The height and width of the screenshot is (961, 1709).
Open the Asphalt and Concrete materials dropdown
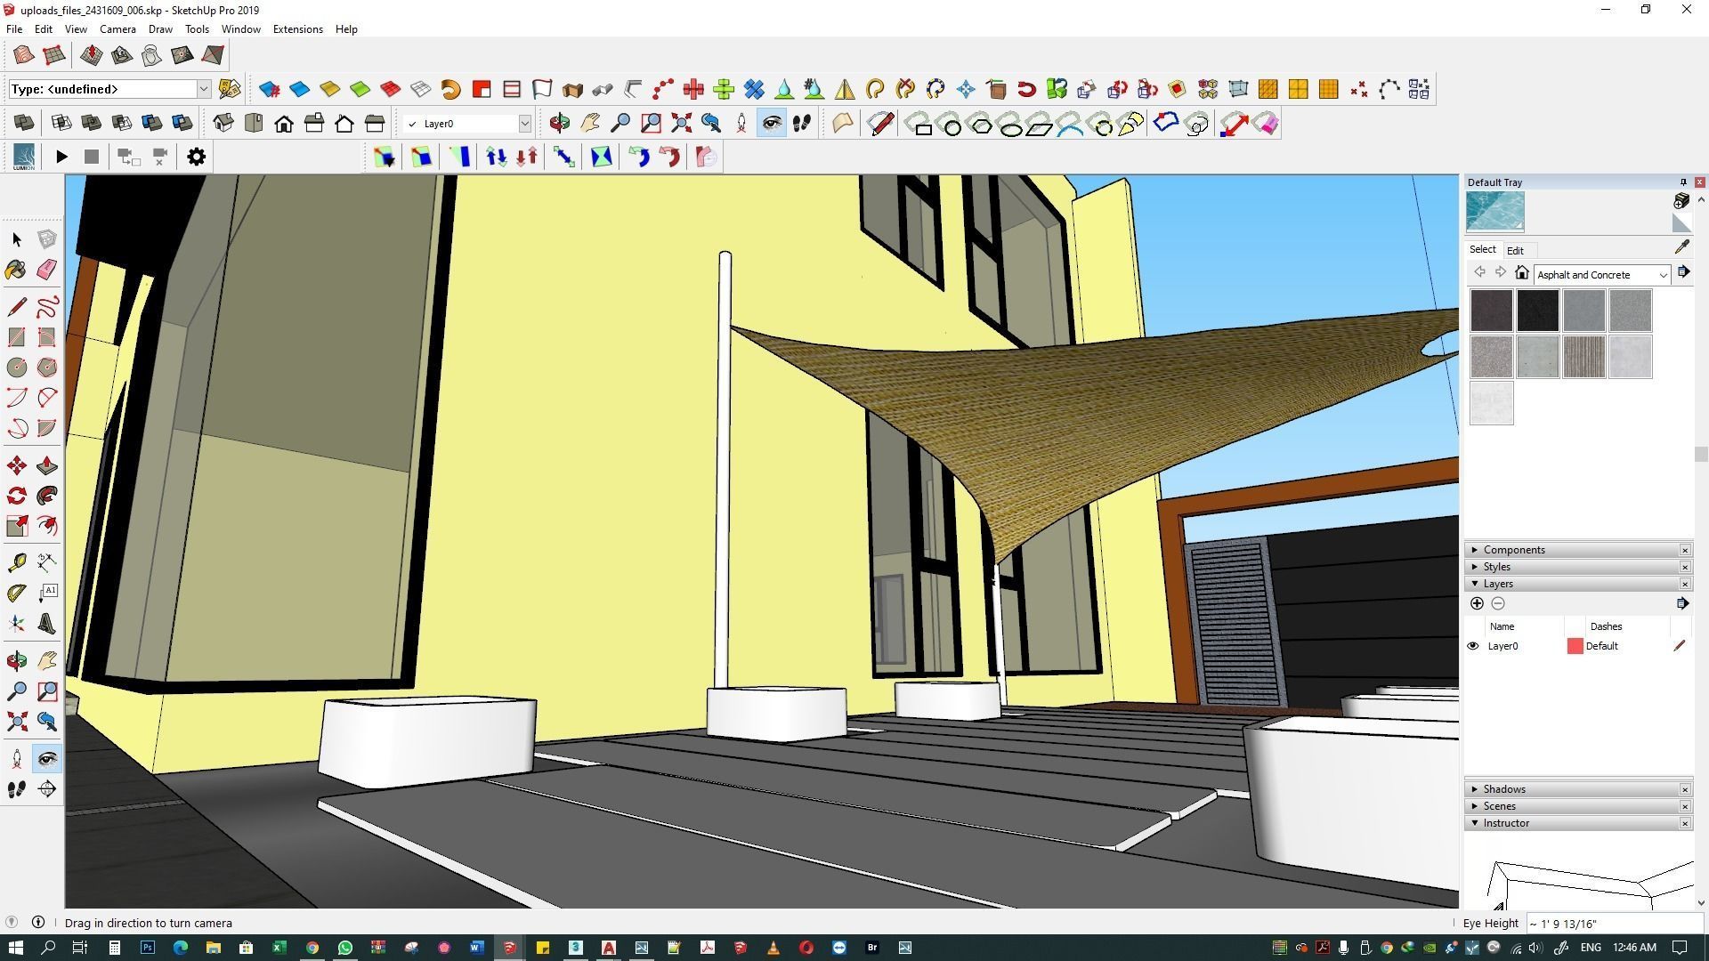pos(1662,275)
